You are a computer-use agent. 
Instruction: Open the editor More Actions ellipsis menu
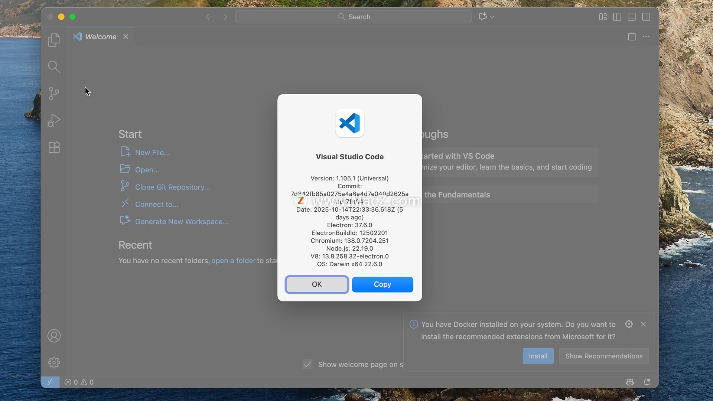click(x=646, y=37)
